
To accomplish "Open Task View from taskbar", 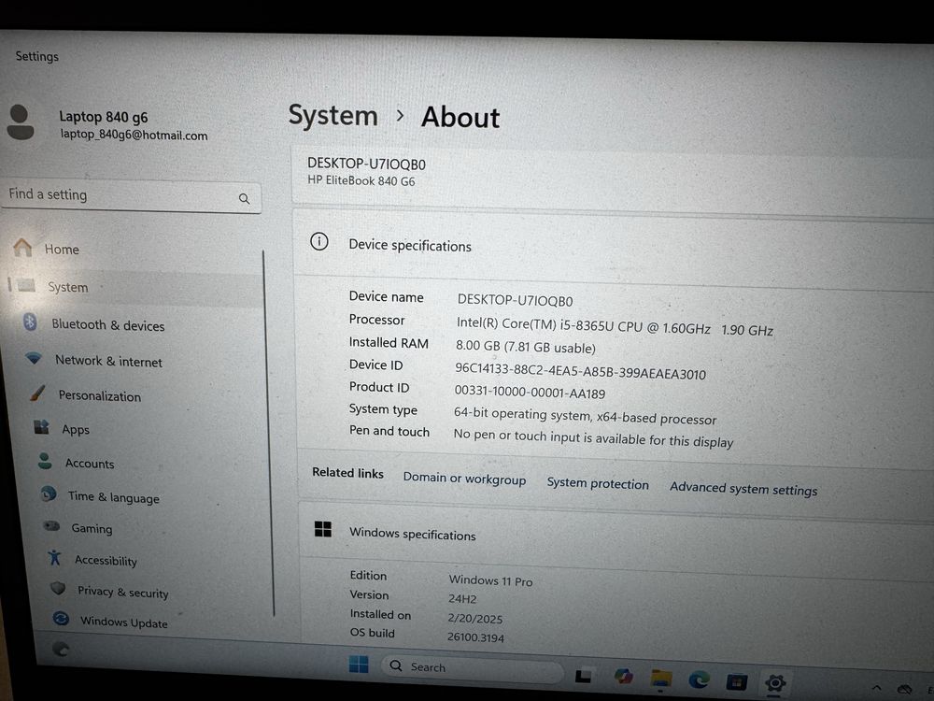I will tap(583, 675).
